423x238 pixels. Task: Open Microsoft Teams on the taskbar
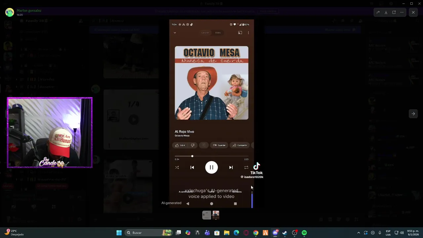pos(207,233)
